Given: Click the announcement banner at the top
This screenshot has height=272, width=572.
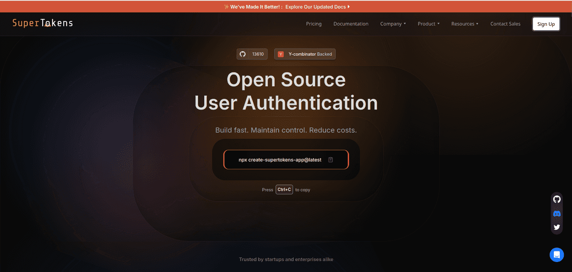Looking at the screenshot, I should click(286, 6).
